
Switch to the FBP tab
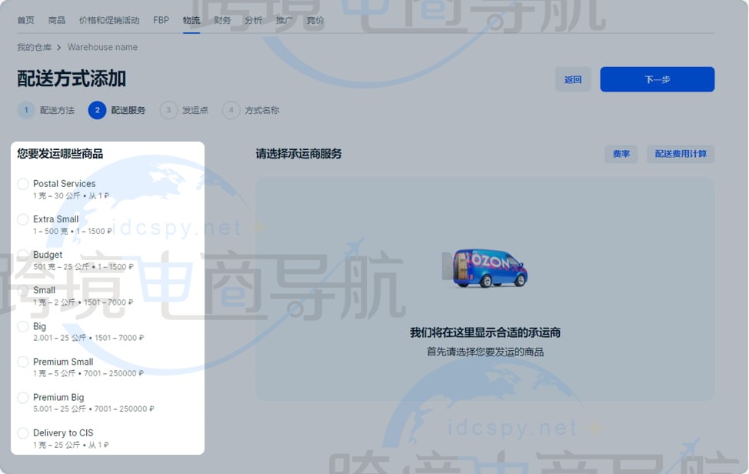(161, 20)
